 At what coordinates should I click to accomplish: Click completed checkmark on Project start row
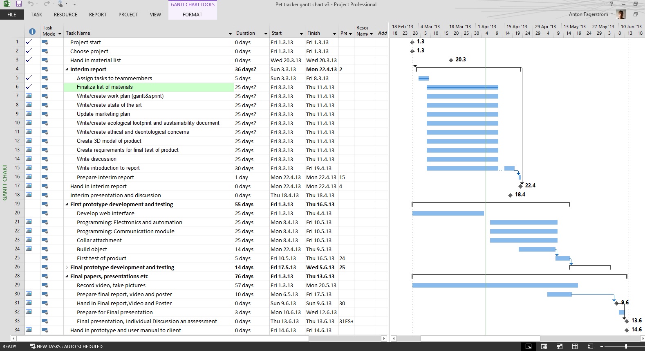pos(29,42)
